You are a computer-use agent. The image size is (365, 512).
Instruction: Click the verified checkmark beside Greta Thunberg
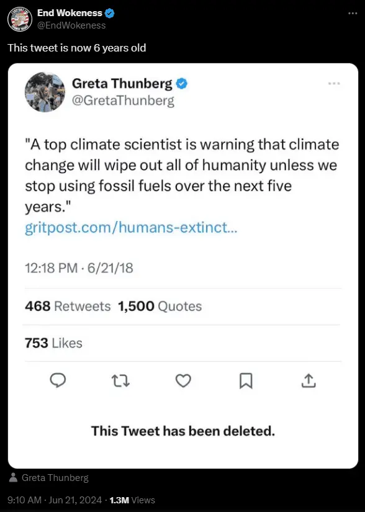[x=182, y=83]
